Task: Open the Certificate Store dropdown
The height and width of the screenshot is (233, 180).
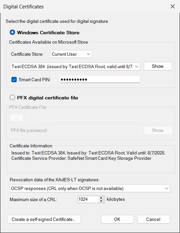Action: coord(71,54)
